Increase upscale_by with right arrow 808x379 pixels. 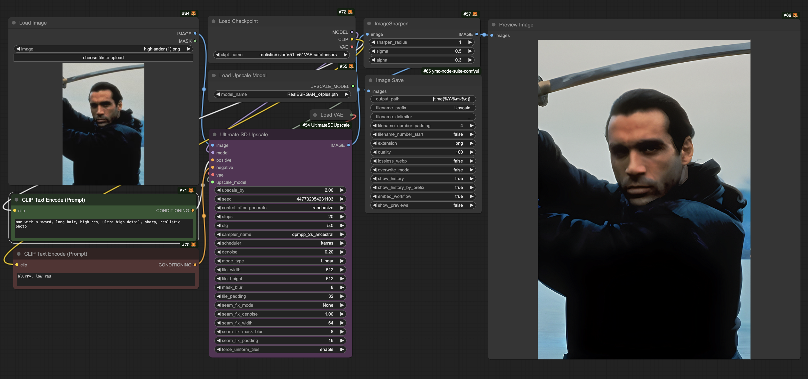tap(342, 190)
